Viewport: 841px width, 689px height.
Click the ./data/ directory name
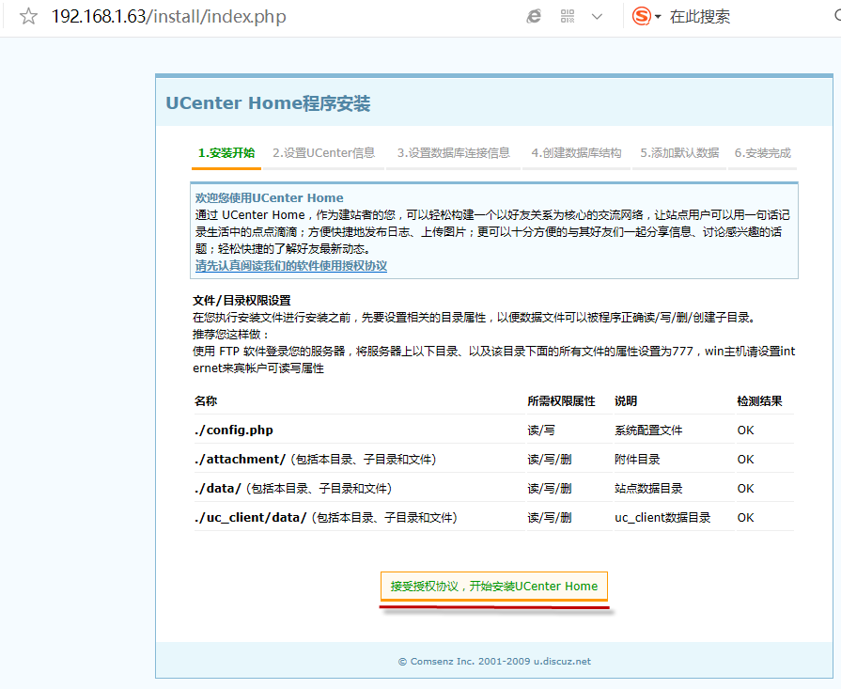tap(218, 488)
